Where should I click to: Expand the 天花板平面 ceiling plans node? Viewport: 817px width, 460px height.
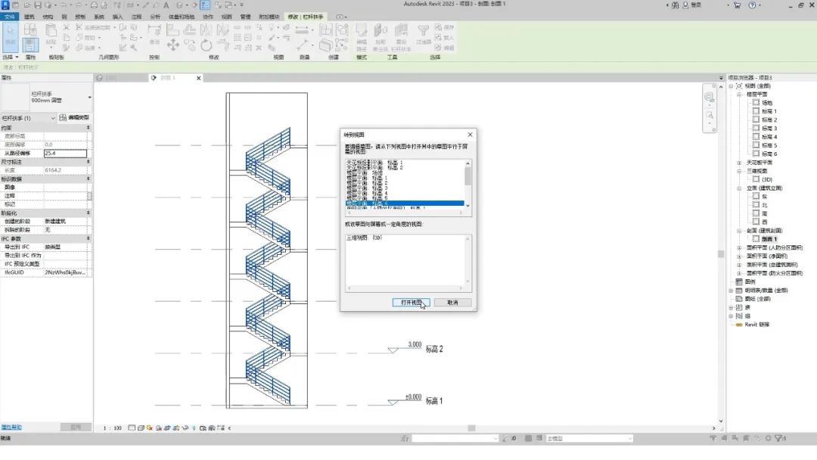point(739,163)
